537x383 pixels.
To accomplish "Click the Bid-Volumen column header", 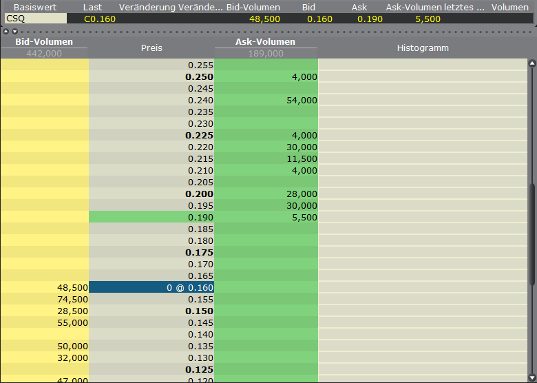I will [x=44, y=42].
